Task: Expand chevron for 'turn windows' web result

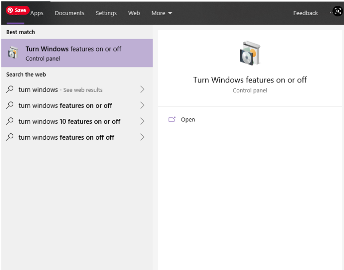Action: click(x=142, y=90)
